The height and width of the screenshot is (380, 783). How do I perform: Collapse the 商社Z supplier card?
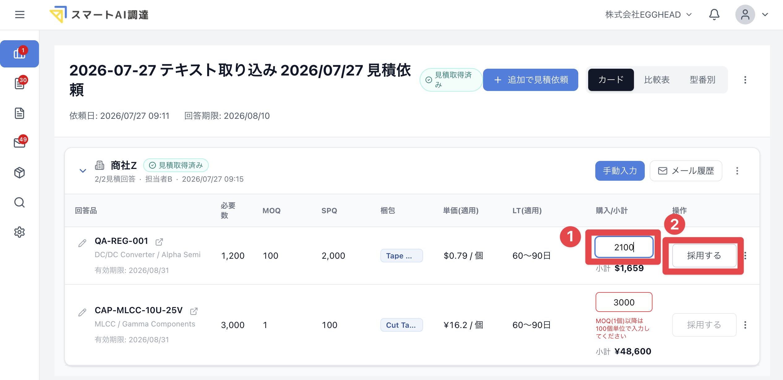click(83, 171)
